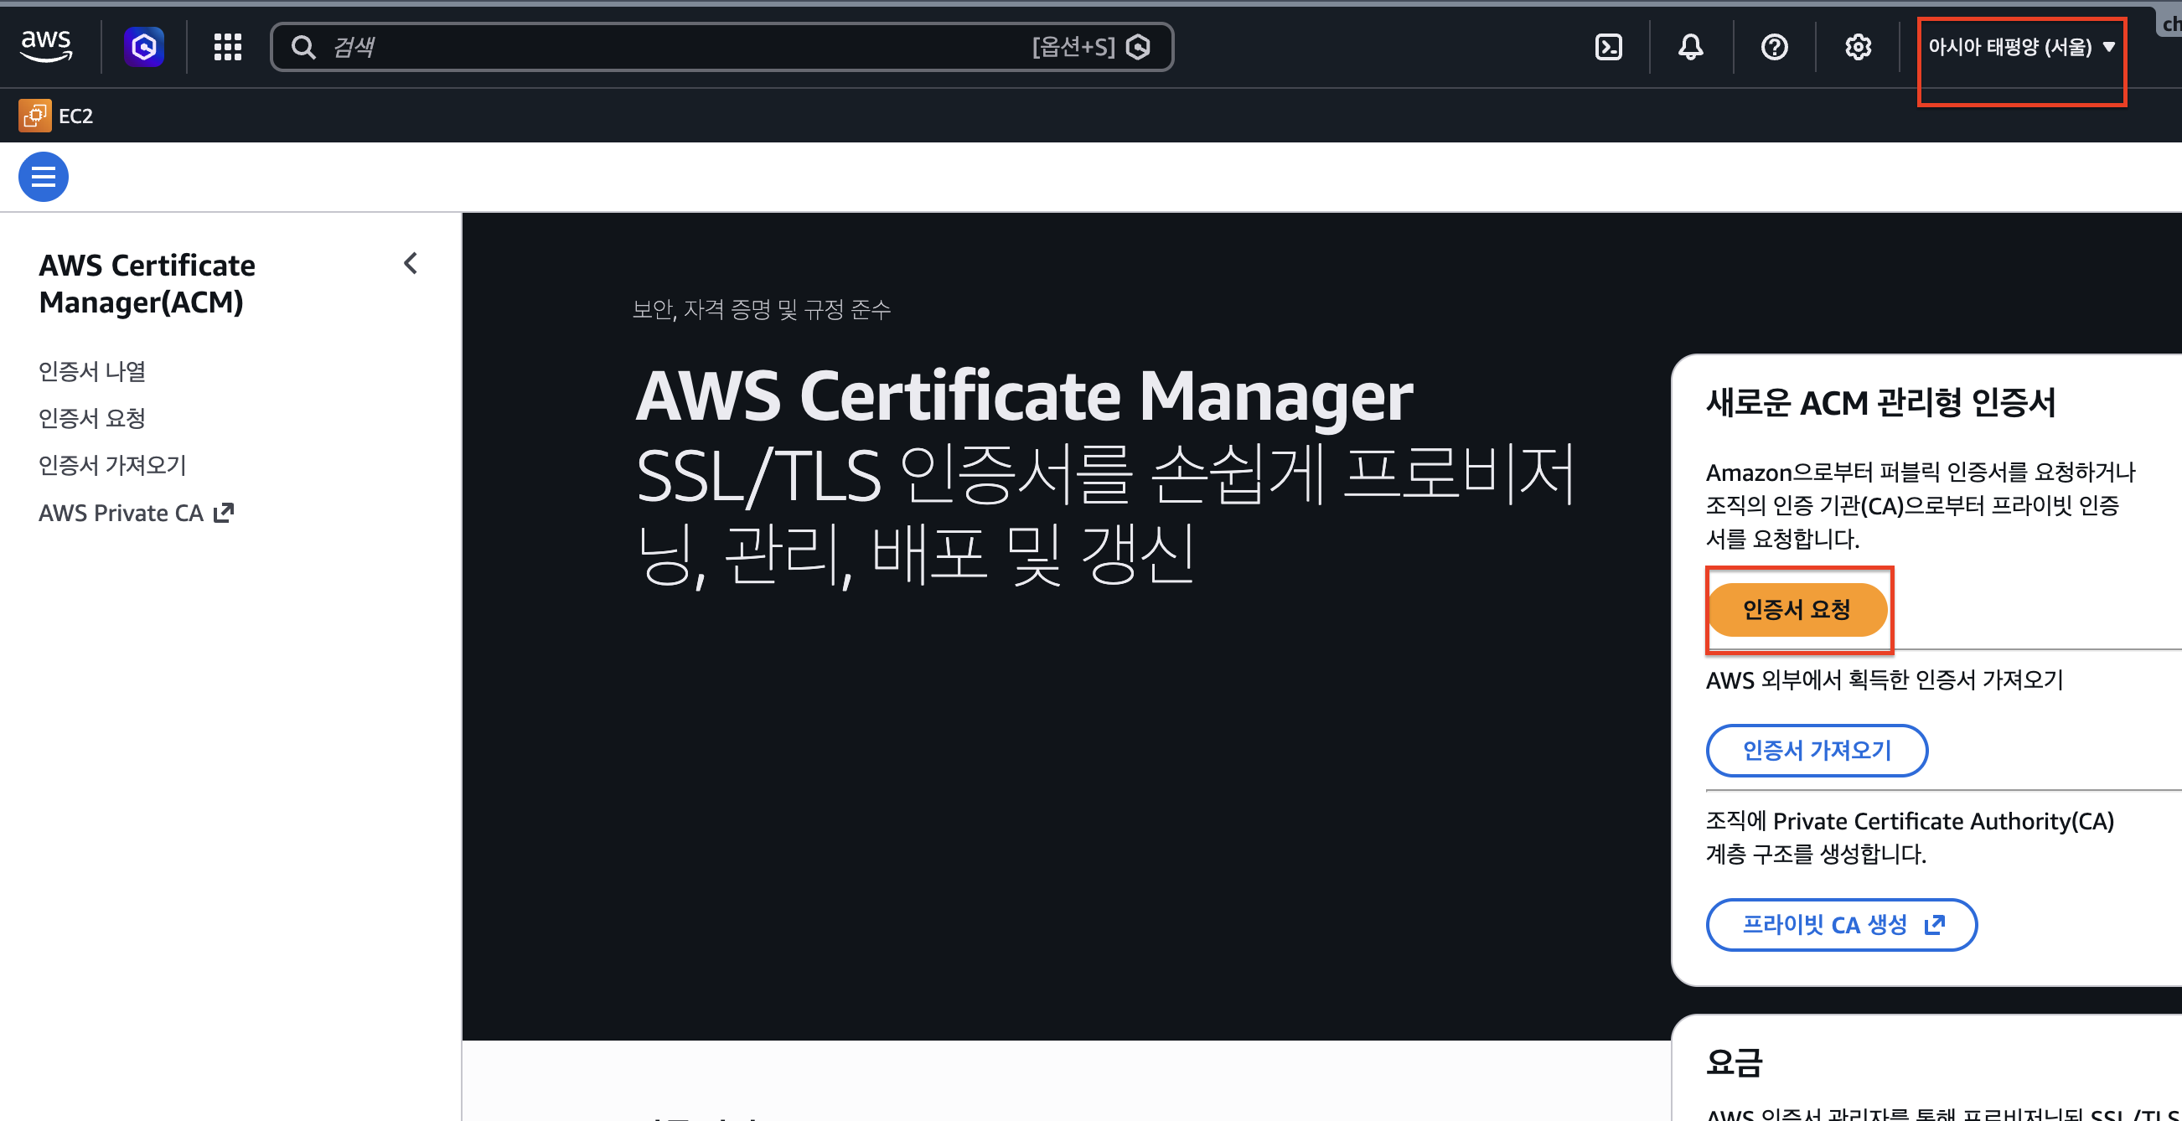The image size is (2182, 1121).
Task: Click the 새로운 ACM 관리형 인증서 heading
Action: pos(1880,403)
